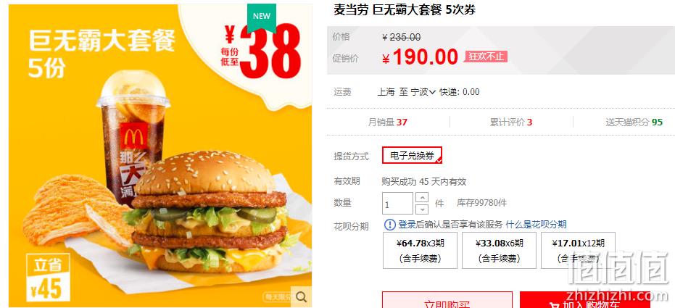Select the ¥33.08x6期 installment plan
Screen dimensions: 675x308
[x=499, y=250]
